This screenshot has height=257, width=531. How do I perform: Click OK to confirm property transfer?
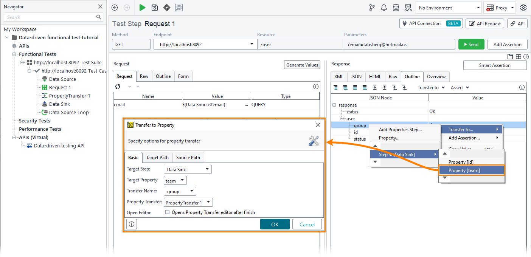[275, 224]
